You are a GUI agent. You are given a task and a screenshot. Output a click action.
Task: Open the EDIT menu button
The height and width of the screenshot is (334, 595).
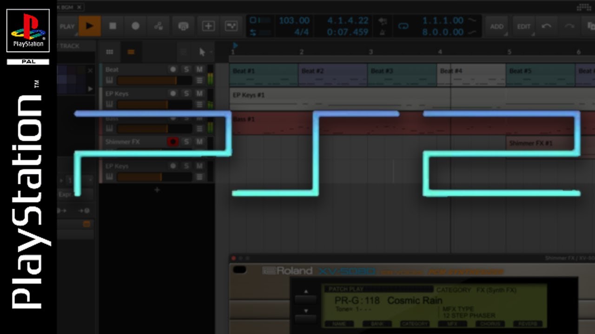click(x=524, y=26)
